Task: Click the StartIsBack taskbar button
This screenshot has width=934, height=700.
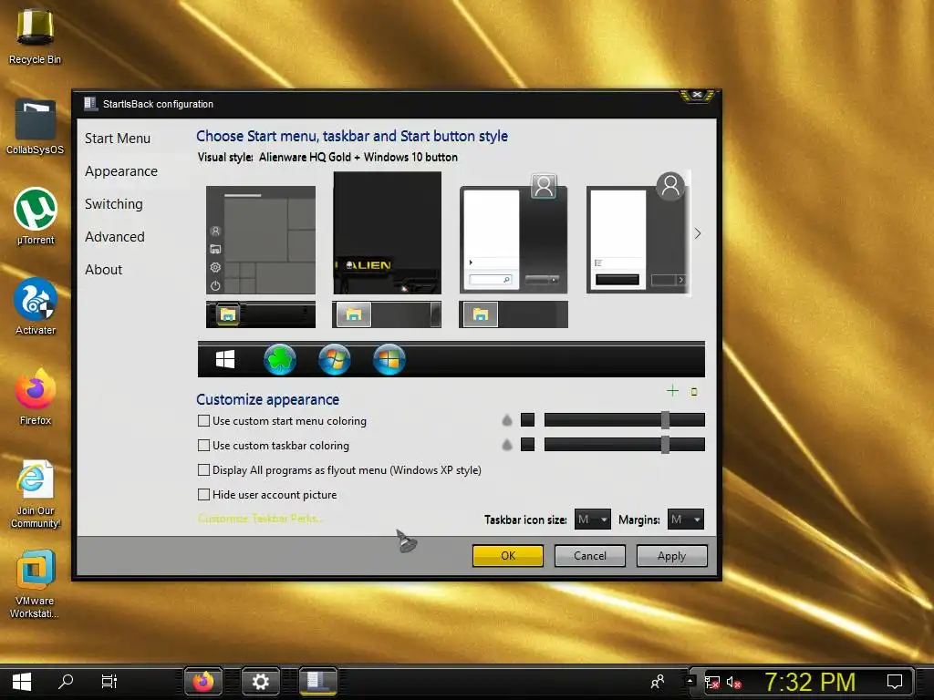Action: [x=318, y=682]
